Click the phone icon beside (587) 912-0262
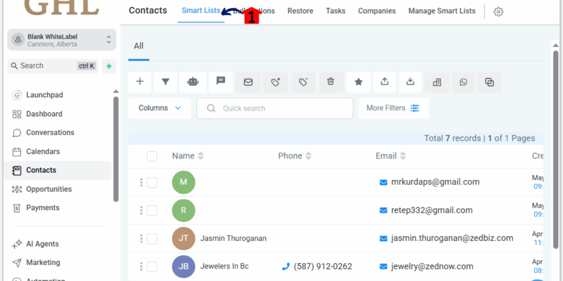This screenshot has height=281, width=563. [286, 267]
